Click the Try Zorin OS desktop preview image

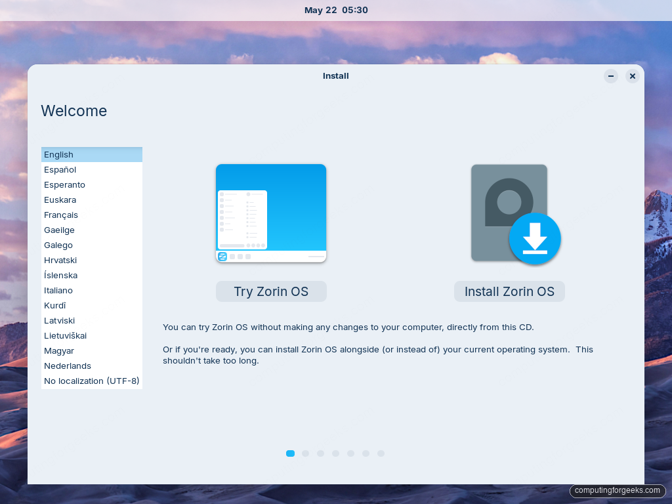click(x=271, y=213)
